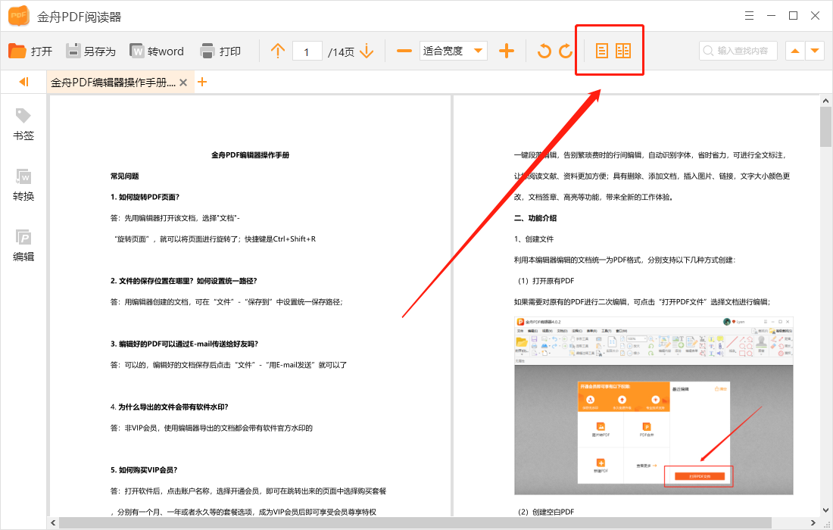Viewport: 833px width, 530px height.
Task: Click the 1、创建文件 line
Action: point(533,239)
